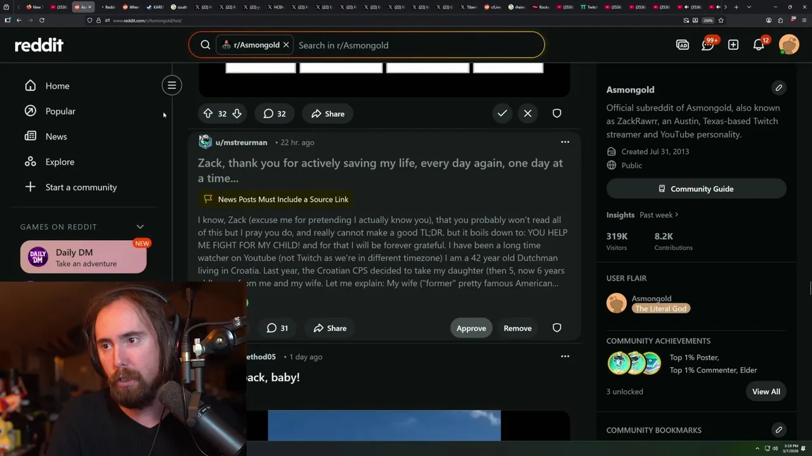Open the 32 comments on the top post

(275, 113)
